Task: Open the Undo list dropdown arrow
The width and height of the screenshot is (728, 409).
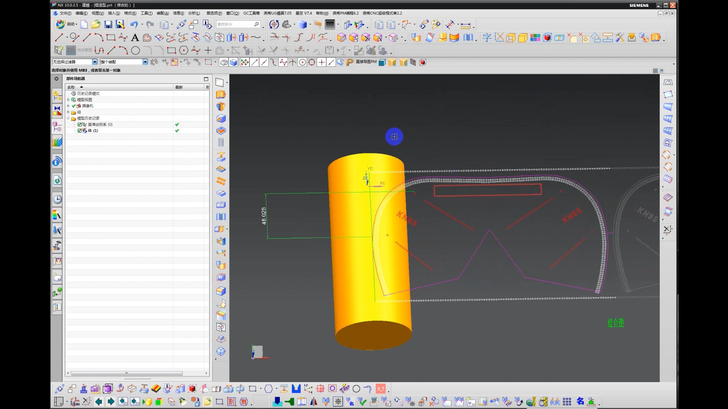Action: (142, 25)
